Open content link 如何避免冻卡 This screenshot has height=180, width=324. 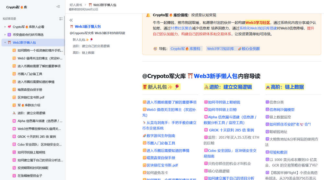[157, 173]
